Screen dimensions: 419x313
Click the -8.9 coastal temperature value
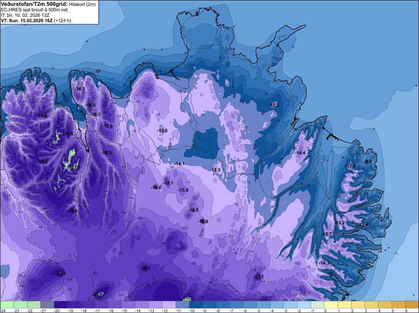pos(368,162)
